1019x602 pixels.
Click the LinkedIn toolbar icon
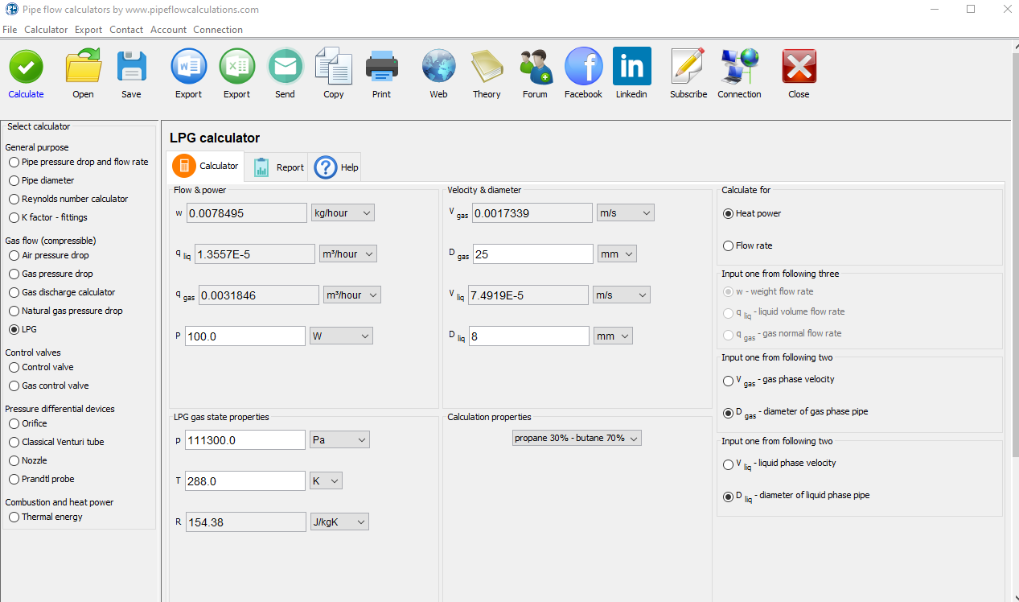[x=631, y=67]
